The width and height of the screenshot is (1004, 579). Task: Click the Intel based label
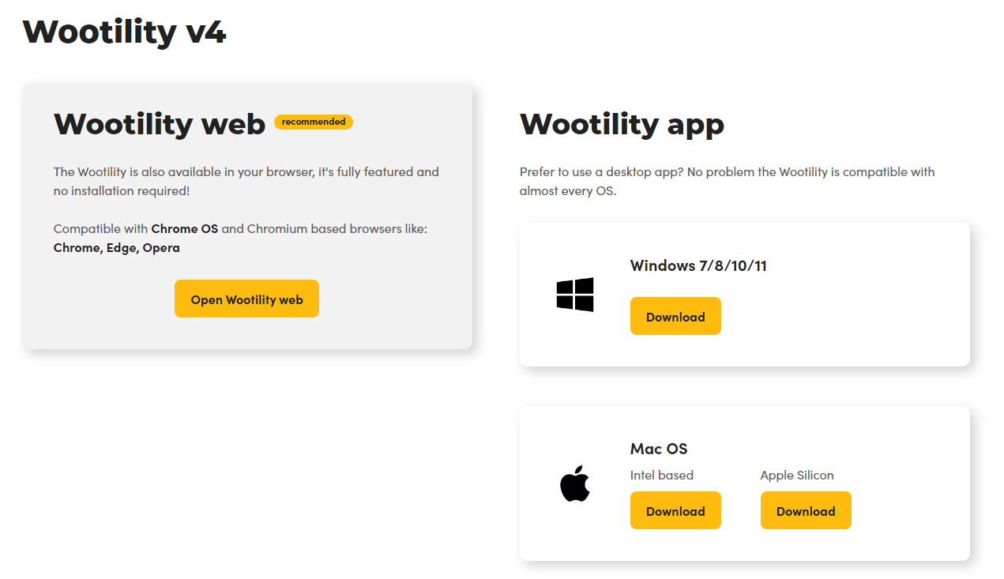pyautogui.click(x=662, y=475)
